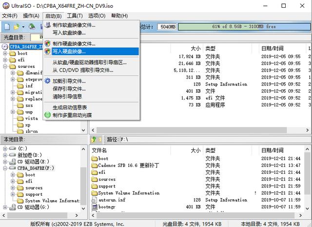Click the autorun.inf file icon
This screenshot has height=227, width=312.
(x=94, y=200)
